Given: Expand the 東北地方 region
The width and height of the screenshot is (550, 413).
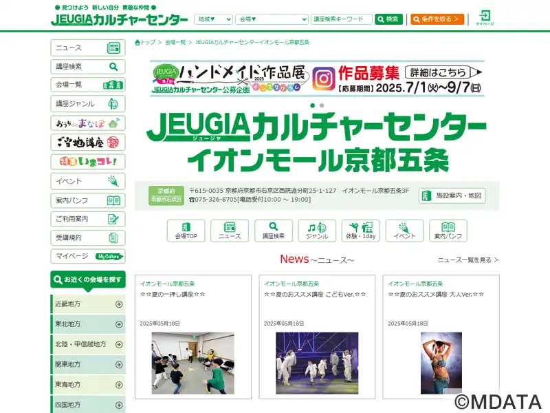Looking at the screenshot, I should (89, 324).
